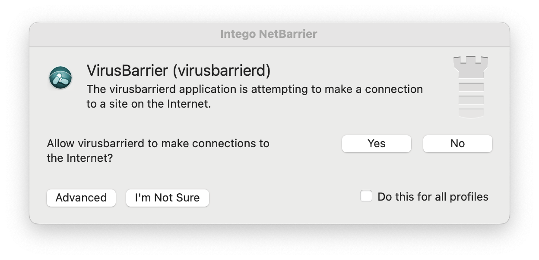The height and width of the screenshot is (260, 539).
Task: Choose the I'm Not Sure button
Action: coord(168,198)
